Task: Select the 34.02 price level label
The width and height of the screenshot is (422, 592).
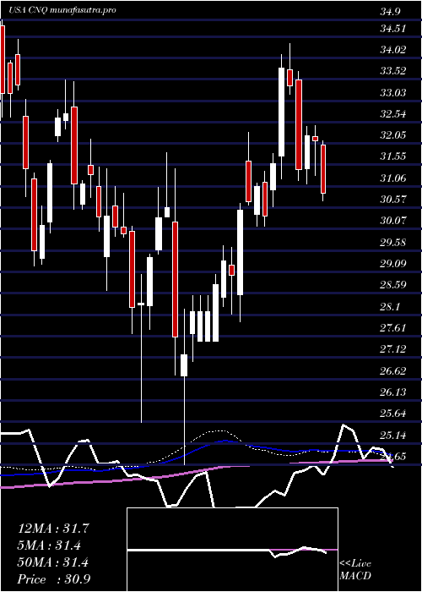Action: click(x=393, y=49)
